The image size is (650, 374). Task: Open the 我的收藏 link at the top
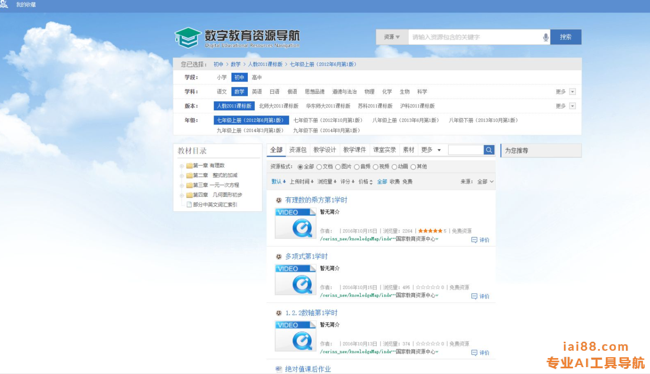[x=26, y=5]
